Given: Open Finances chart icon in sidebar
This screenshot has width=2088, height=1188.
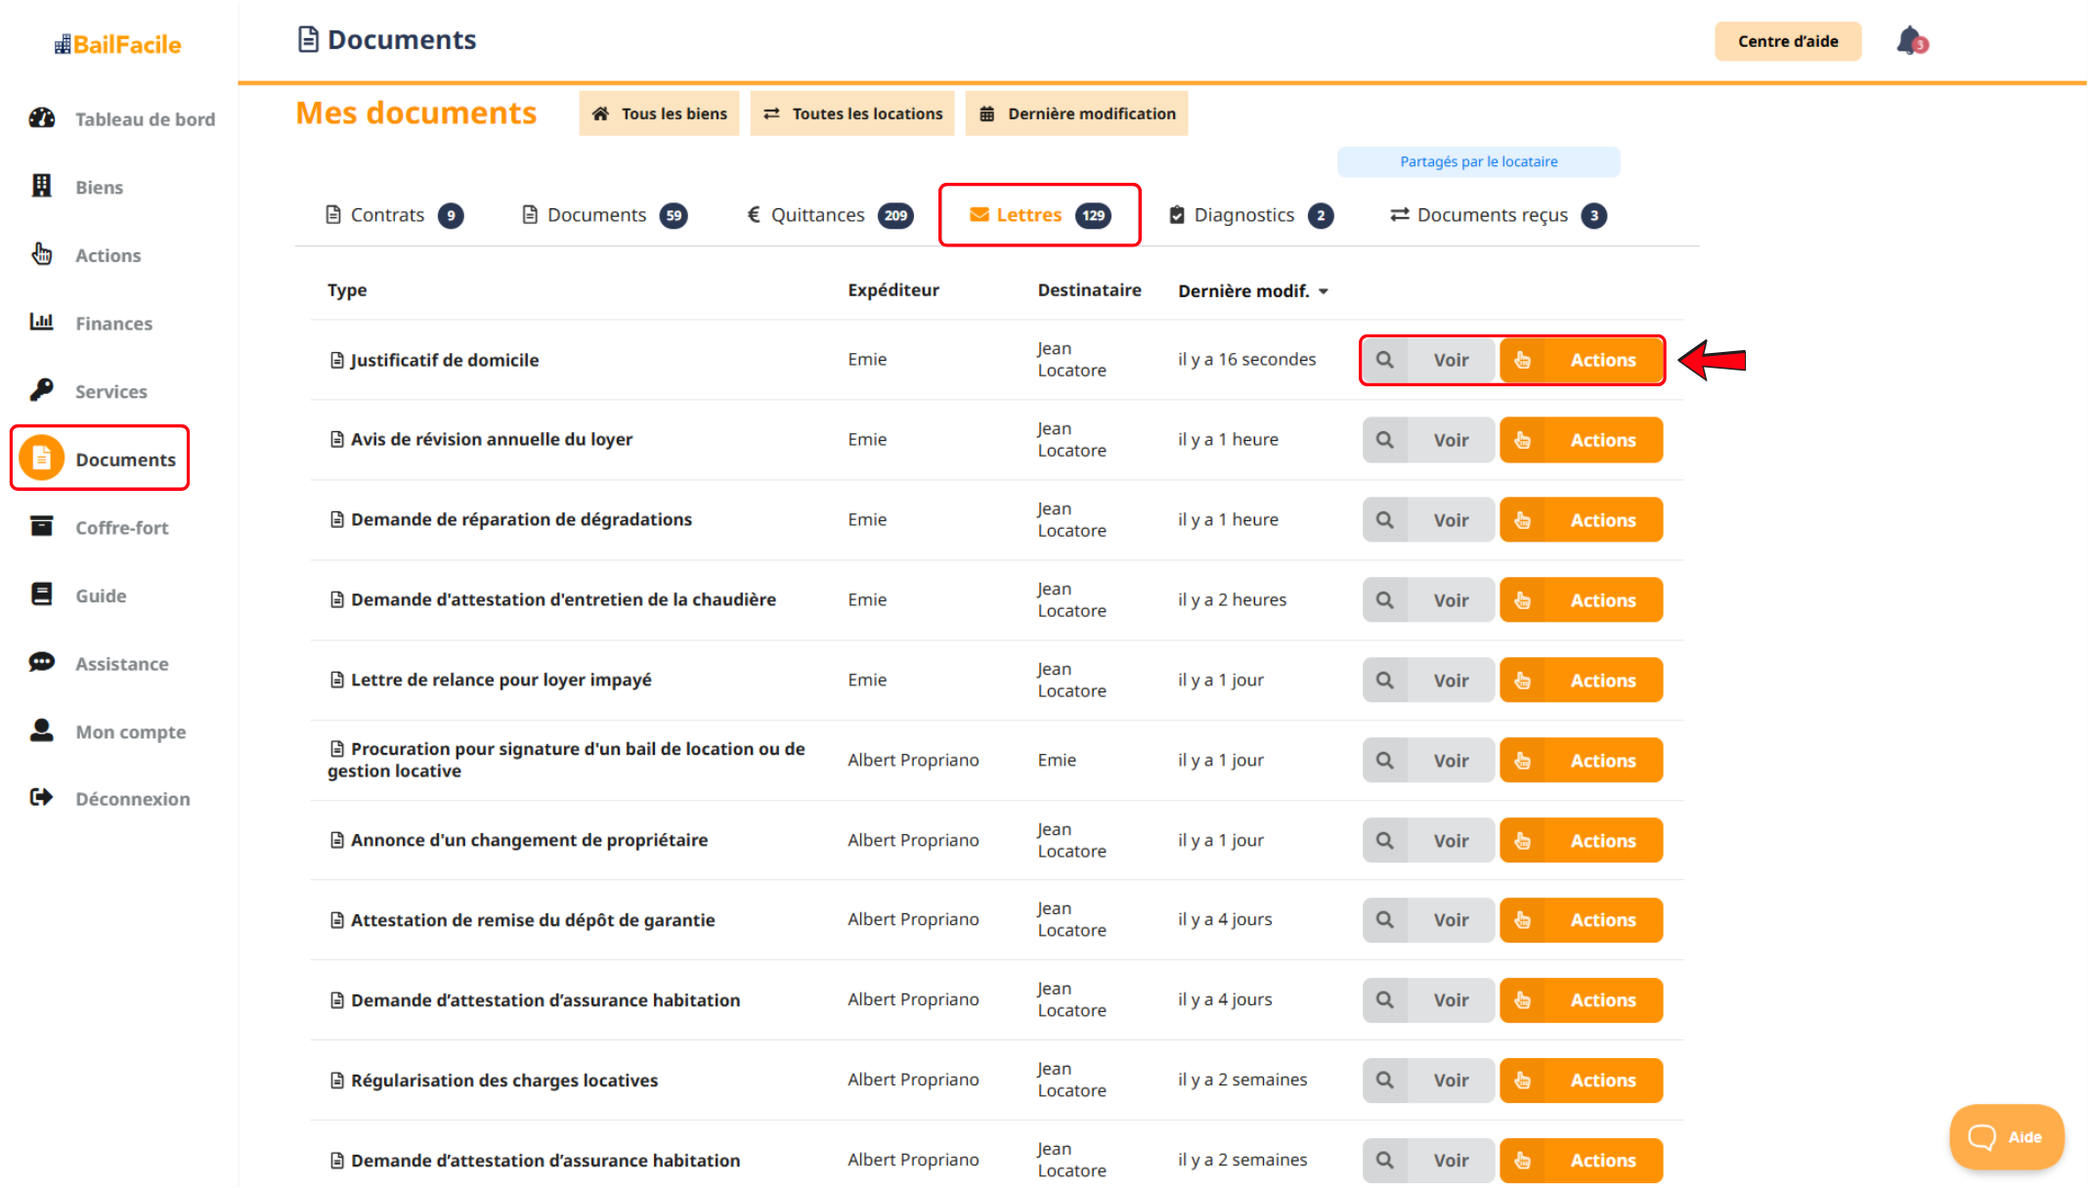Looking at the screenshot, I should pos(42,322).
